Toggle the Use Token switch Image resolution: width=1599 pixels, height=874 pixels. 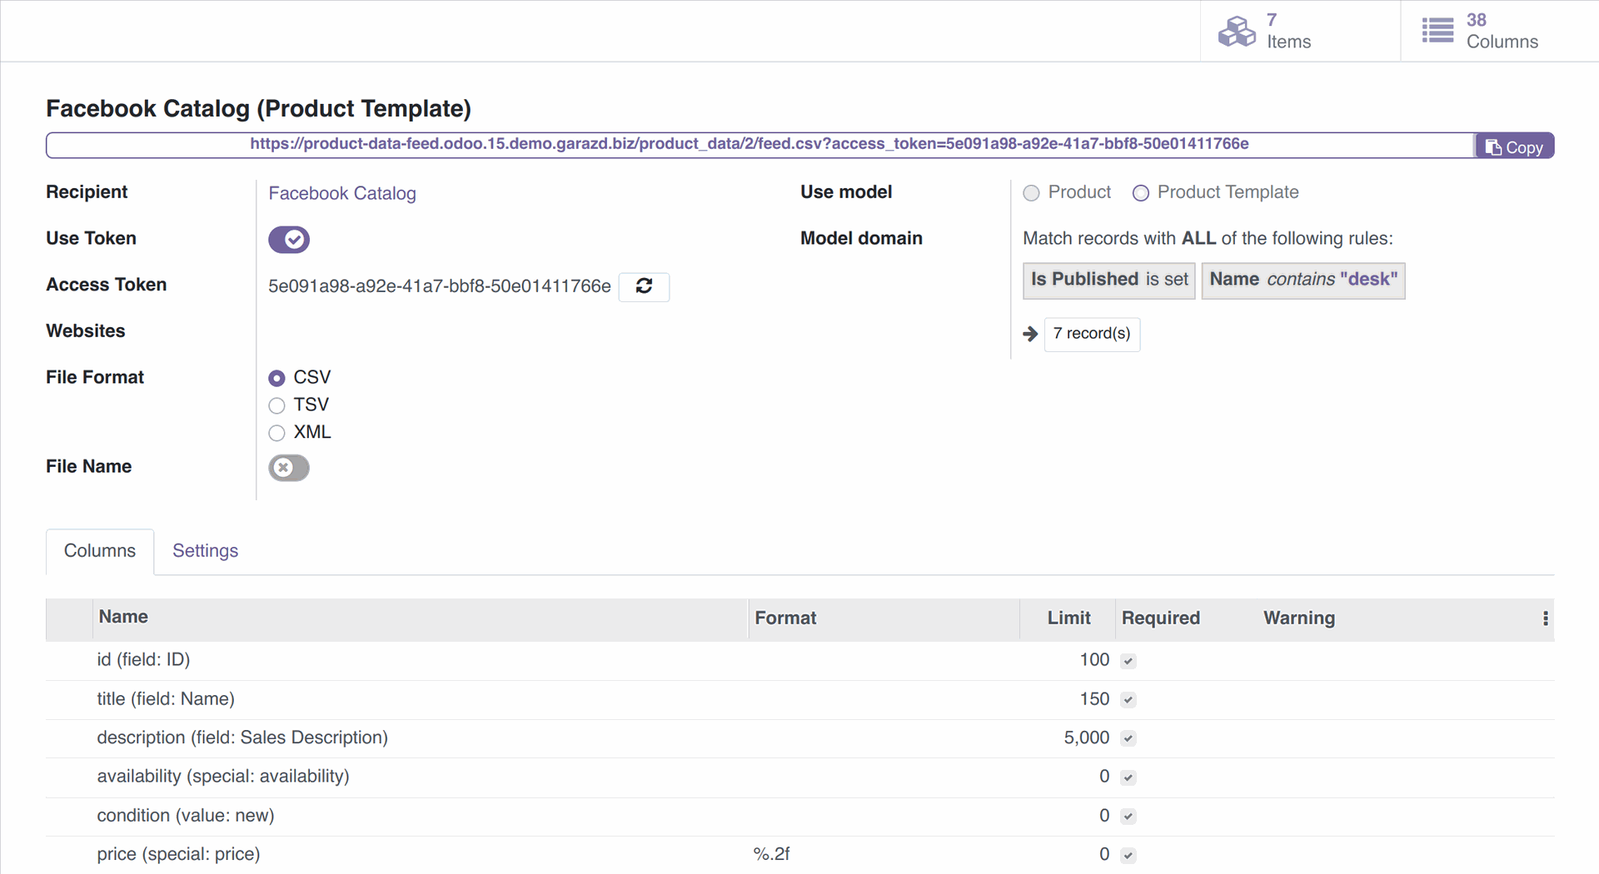289,240
